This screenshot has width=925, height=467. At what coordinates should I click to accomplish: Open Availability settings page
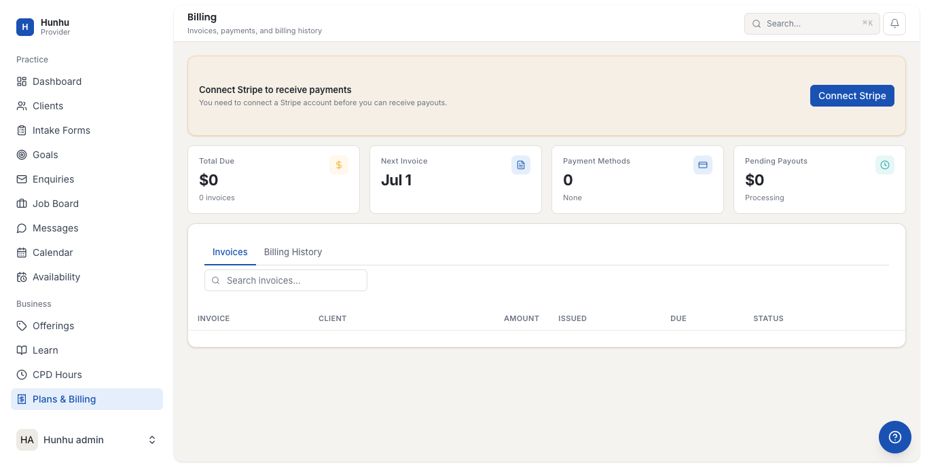[x=87, y=277]
